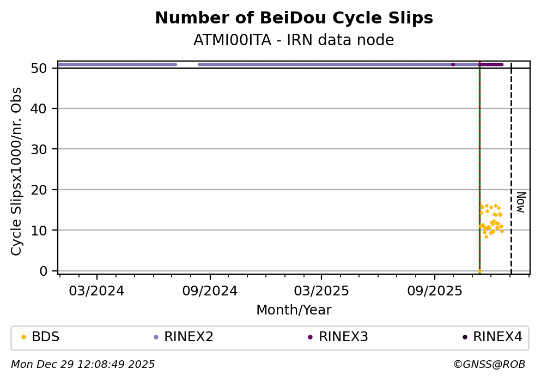Viewport: 541px width, 381px height.
Task: Click the 03/2024 x-axis tick label
Action: coord(97,291)
